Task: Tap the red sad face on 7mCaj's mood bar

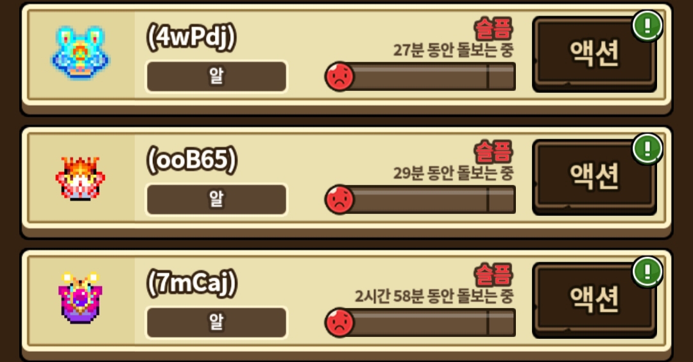Action: coord(339,323)
